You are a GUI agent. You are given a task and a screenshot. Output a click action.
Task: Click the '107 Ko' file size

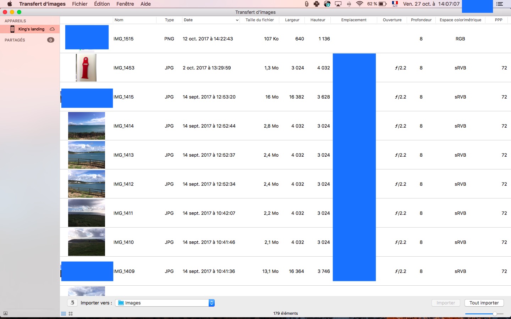271,39
